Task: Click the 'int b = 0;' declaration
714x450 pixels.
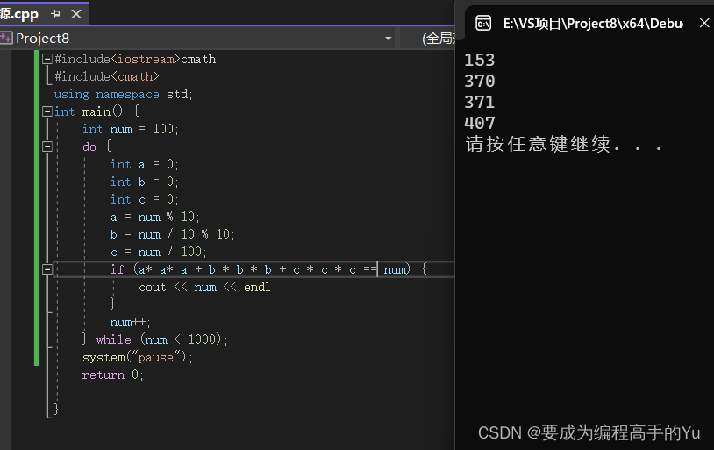Action: point(145,182)
